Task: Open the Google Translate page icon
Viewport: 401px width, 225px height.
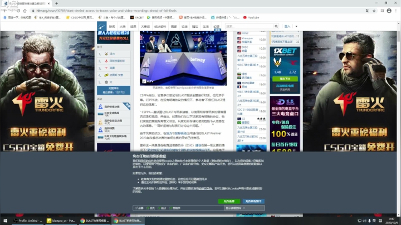Action: pyautogui.click(x=367, y=11)
